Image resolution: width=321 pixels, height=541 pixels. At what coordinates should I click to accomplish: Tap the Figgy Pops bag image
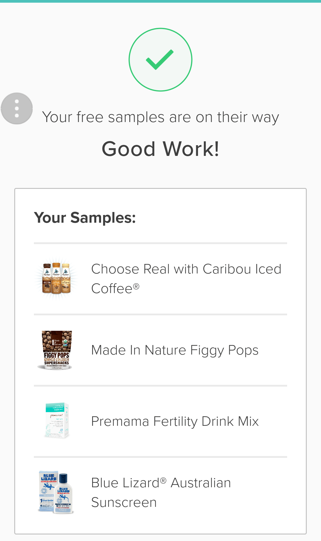click(x=56, y=350)
